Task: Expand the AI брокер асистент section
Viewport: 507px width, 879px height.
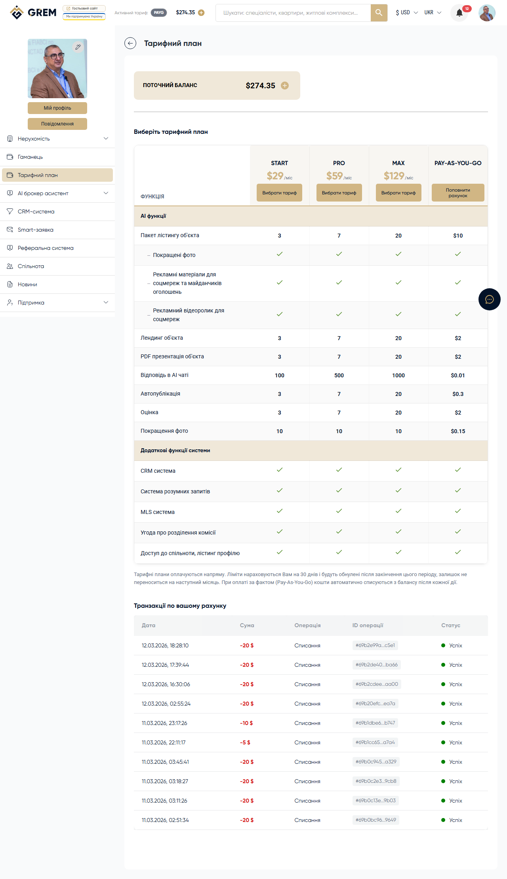Action: click(106, 193)
